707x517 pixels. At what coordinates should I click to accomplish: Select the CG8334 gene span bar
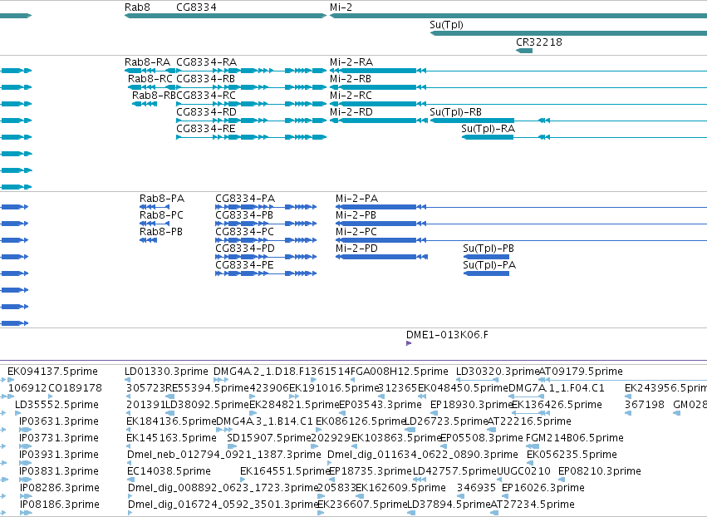[225, 16]
